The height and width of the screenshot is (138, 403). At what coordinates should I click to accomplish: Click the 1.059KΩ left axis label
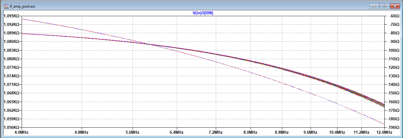[11, 119]
